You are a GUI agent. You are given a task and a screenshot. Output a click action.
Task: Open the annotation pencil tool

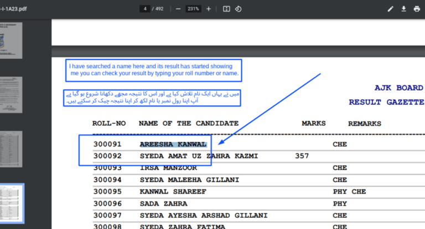click(x=390, y=9)
